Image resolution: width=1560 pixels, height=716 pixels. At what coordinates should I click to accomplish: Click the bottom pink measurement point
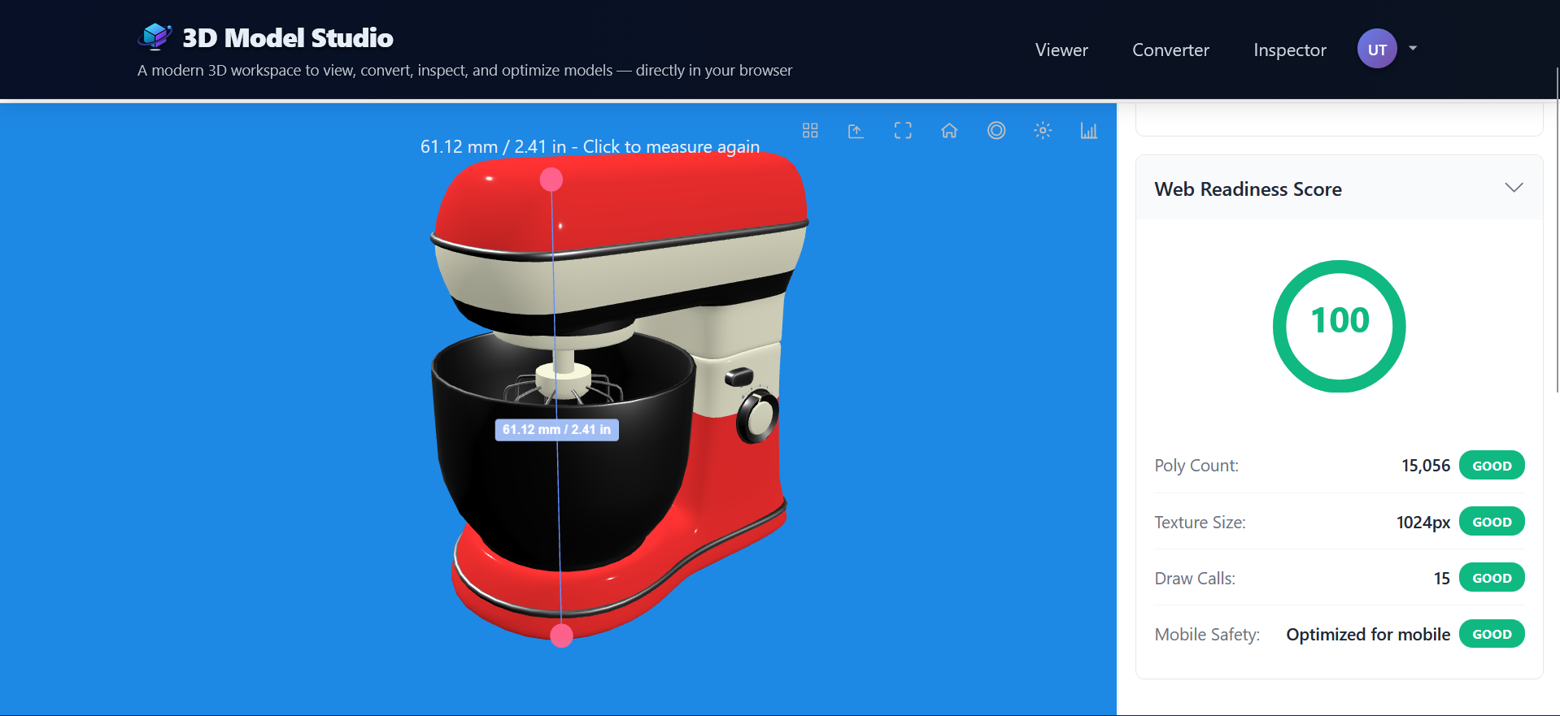[x=562, y=636]
